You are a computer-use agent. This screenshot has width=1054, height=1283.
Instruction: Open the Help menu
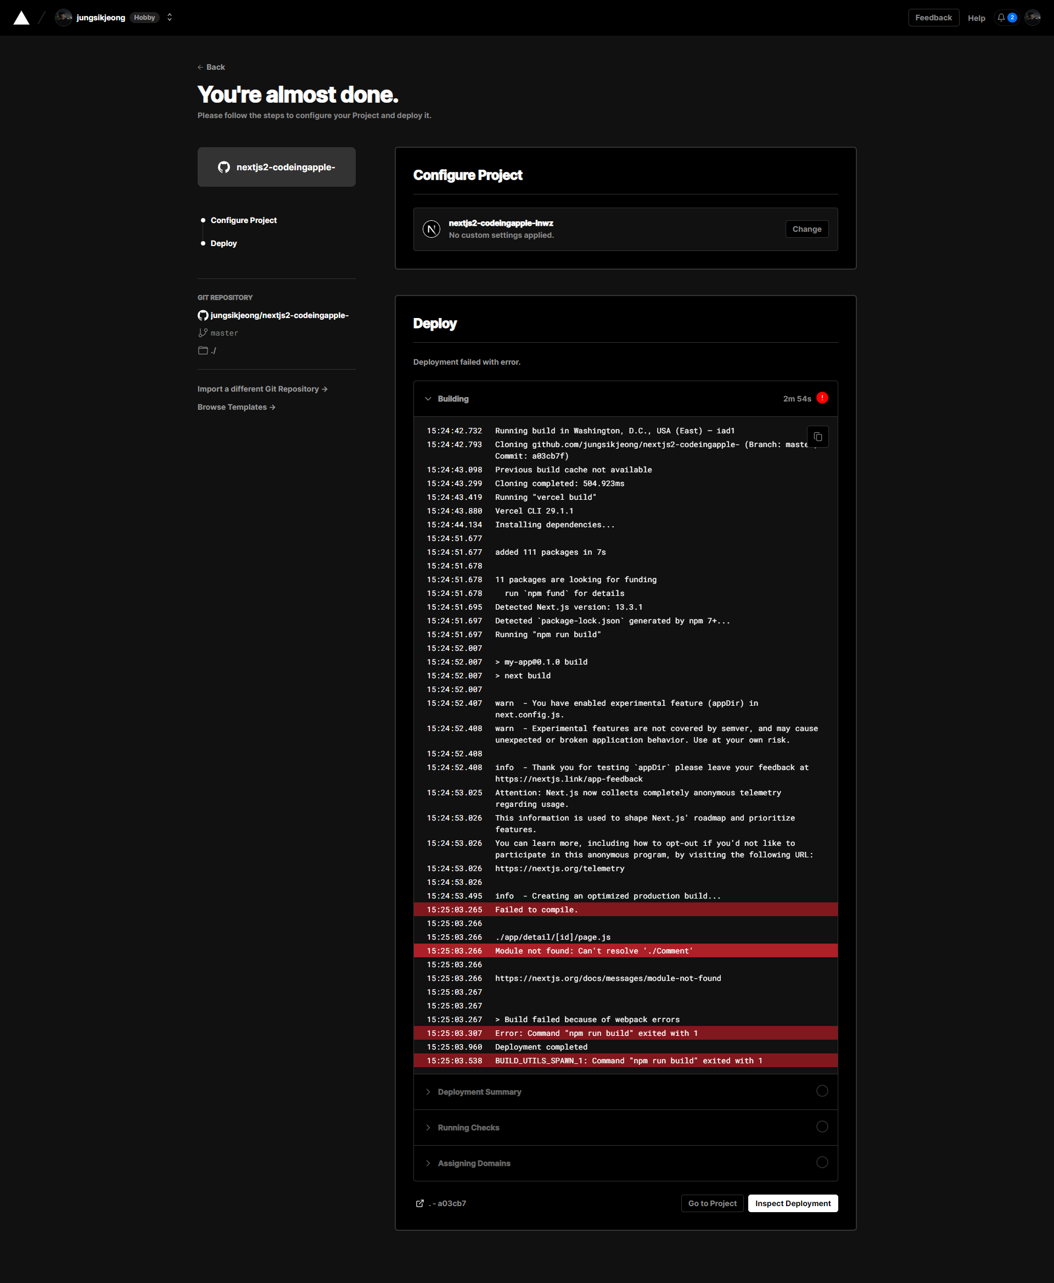[x=976, y=18]
